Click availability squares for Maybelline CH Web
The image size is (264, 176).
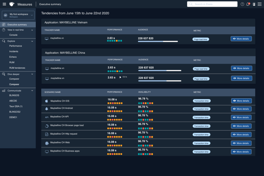click(x=145, y=146)
